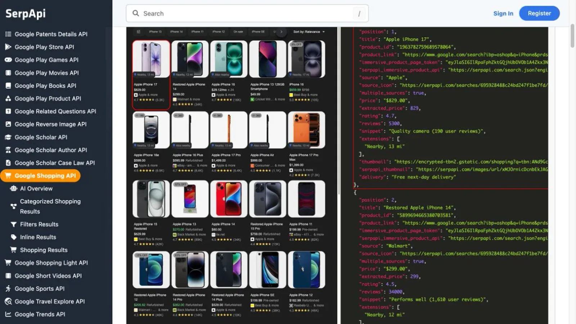
Task: Select the iPhone SE filter chip
Action: 258,32
